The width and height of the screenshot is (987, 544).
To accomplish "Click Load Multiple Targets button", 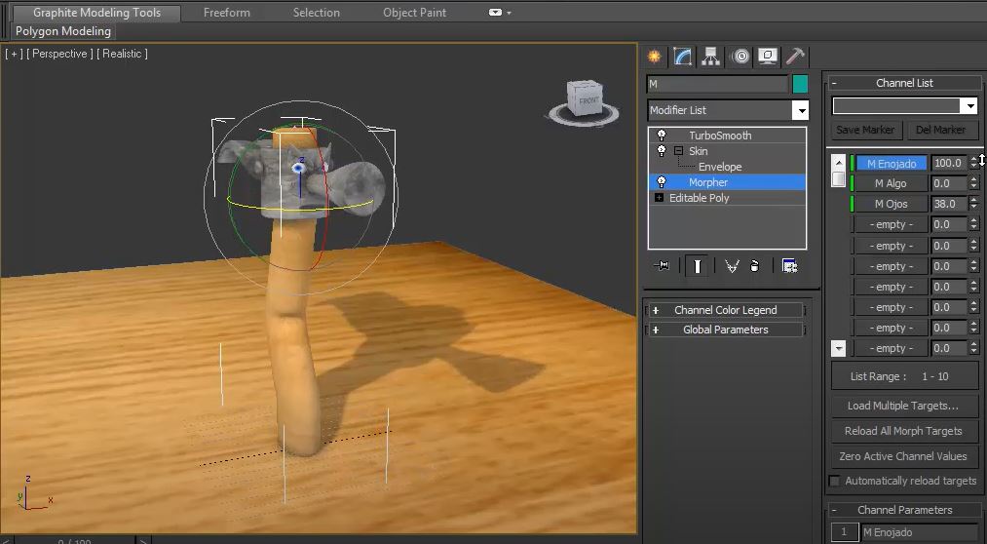I will 902,406.
